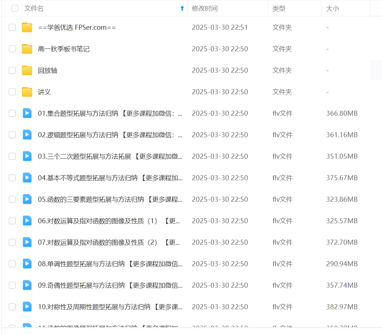Click the size value 290.94MB

click(342, 264)
